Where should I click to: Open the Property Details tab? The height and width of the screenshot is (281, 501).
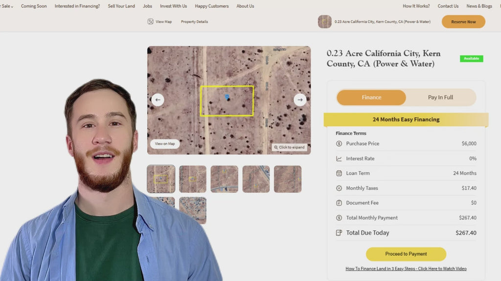pos(194,22)
